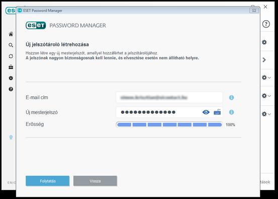This screenshot has height=199, width=278.
Task: Open the Update refresh icon in sidebar
Action: click(11, 56)
